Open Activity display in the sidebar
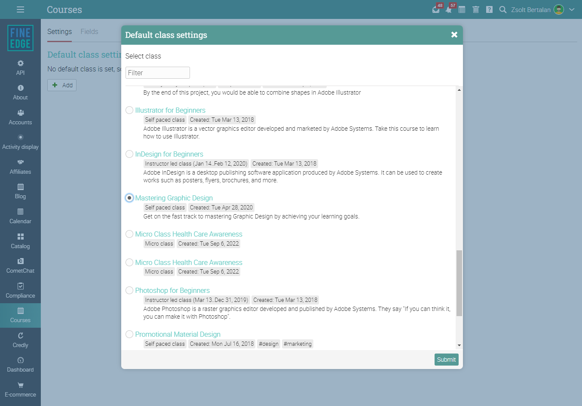The height and width of the screenshot is (406, 582). (x=20, y=142)
